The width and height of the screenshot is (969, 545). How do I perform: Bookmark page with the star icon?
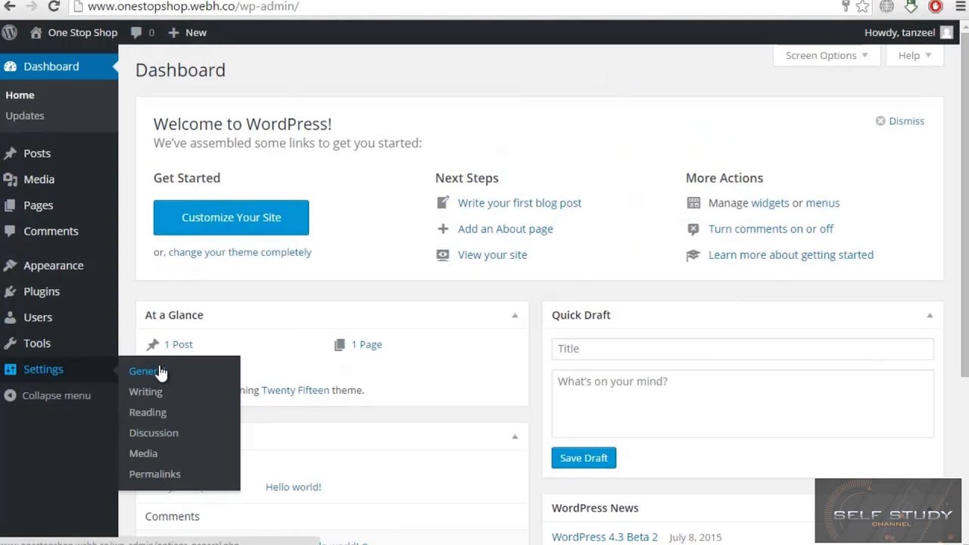(862, 6)
